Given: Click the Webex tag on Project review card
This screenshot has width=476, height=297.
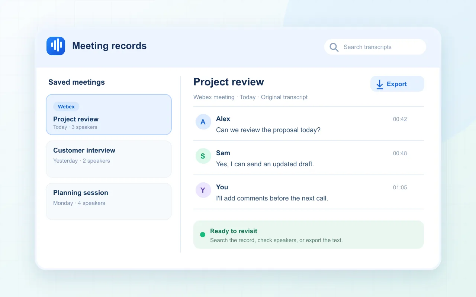Looking at the screenshot, I should 66,107.
